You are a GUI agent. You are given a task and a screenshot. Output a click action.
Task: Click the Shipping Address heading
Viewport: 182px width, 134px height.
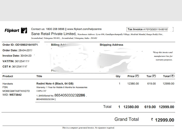(111, 45)
